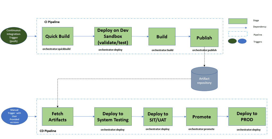Viewport: 272px width, 139px height.
Task: Select the Deploy on Dev Sandbox stage
Action: coord(113,36)
